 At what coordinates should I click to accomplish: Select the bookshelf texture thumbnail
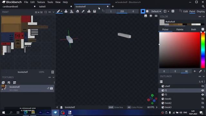pyautogui.click(x=4, y=88)
